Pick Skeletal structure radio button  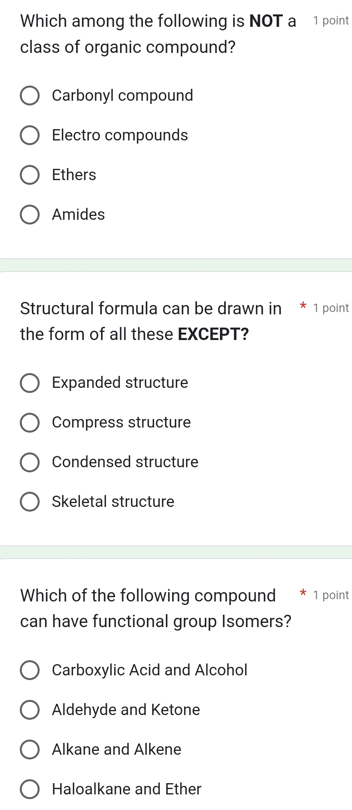pyautogui.click(x=30, y=502)
